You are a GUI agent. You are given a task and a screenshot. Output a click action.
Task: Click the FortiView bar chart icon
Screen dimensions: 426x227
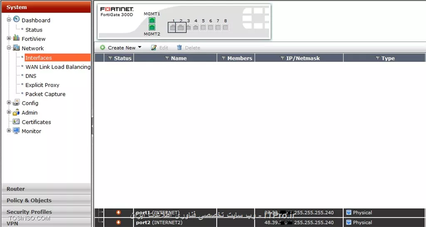pyautogui.click(x=16, y=38)
